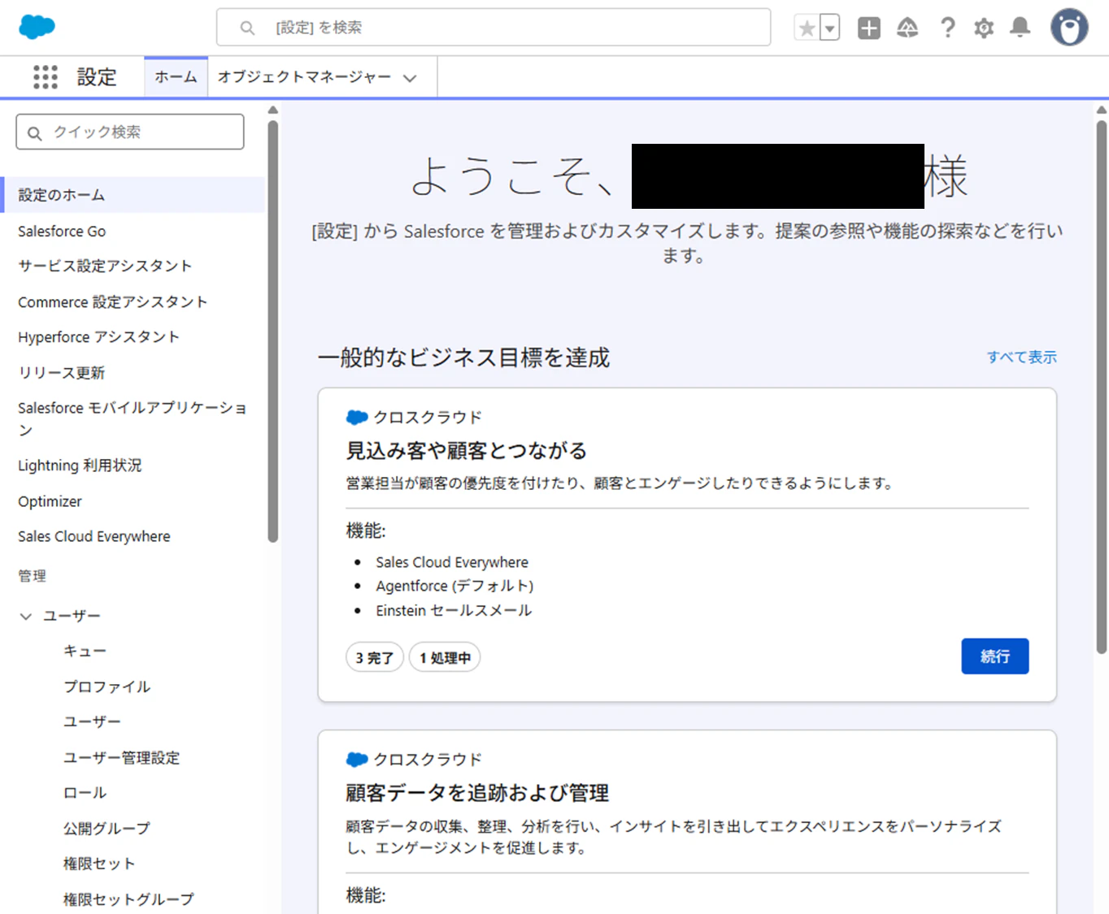
Task: Open Salesforce モバイルアプリケーション in the sidebar
Action: tap(132, 418)
